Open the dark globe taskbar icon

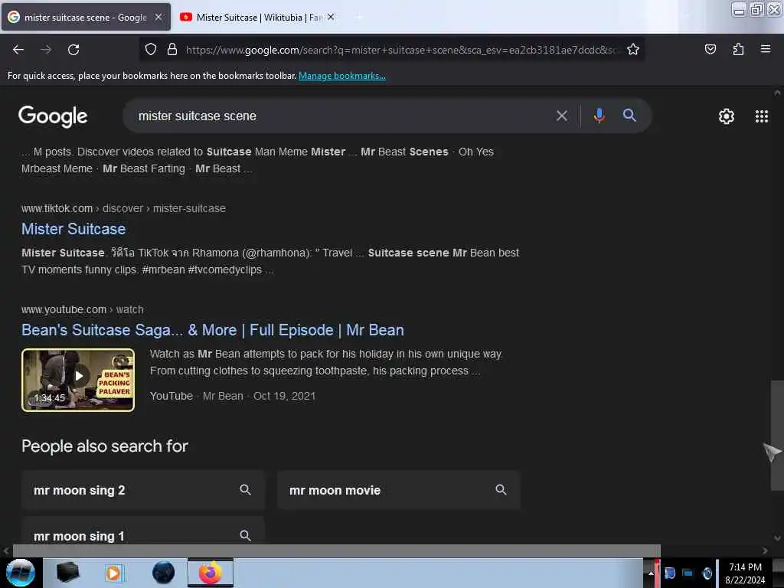click(164, 573)
